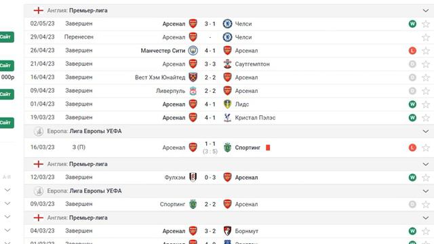
Task: Click the red L badge for the Manchester City match
Action: [x=412, y=51]
